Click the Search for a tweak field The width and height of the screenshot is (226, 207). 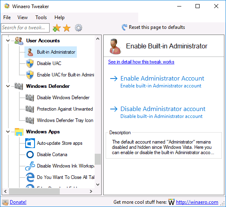pos(25,28)
